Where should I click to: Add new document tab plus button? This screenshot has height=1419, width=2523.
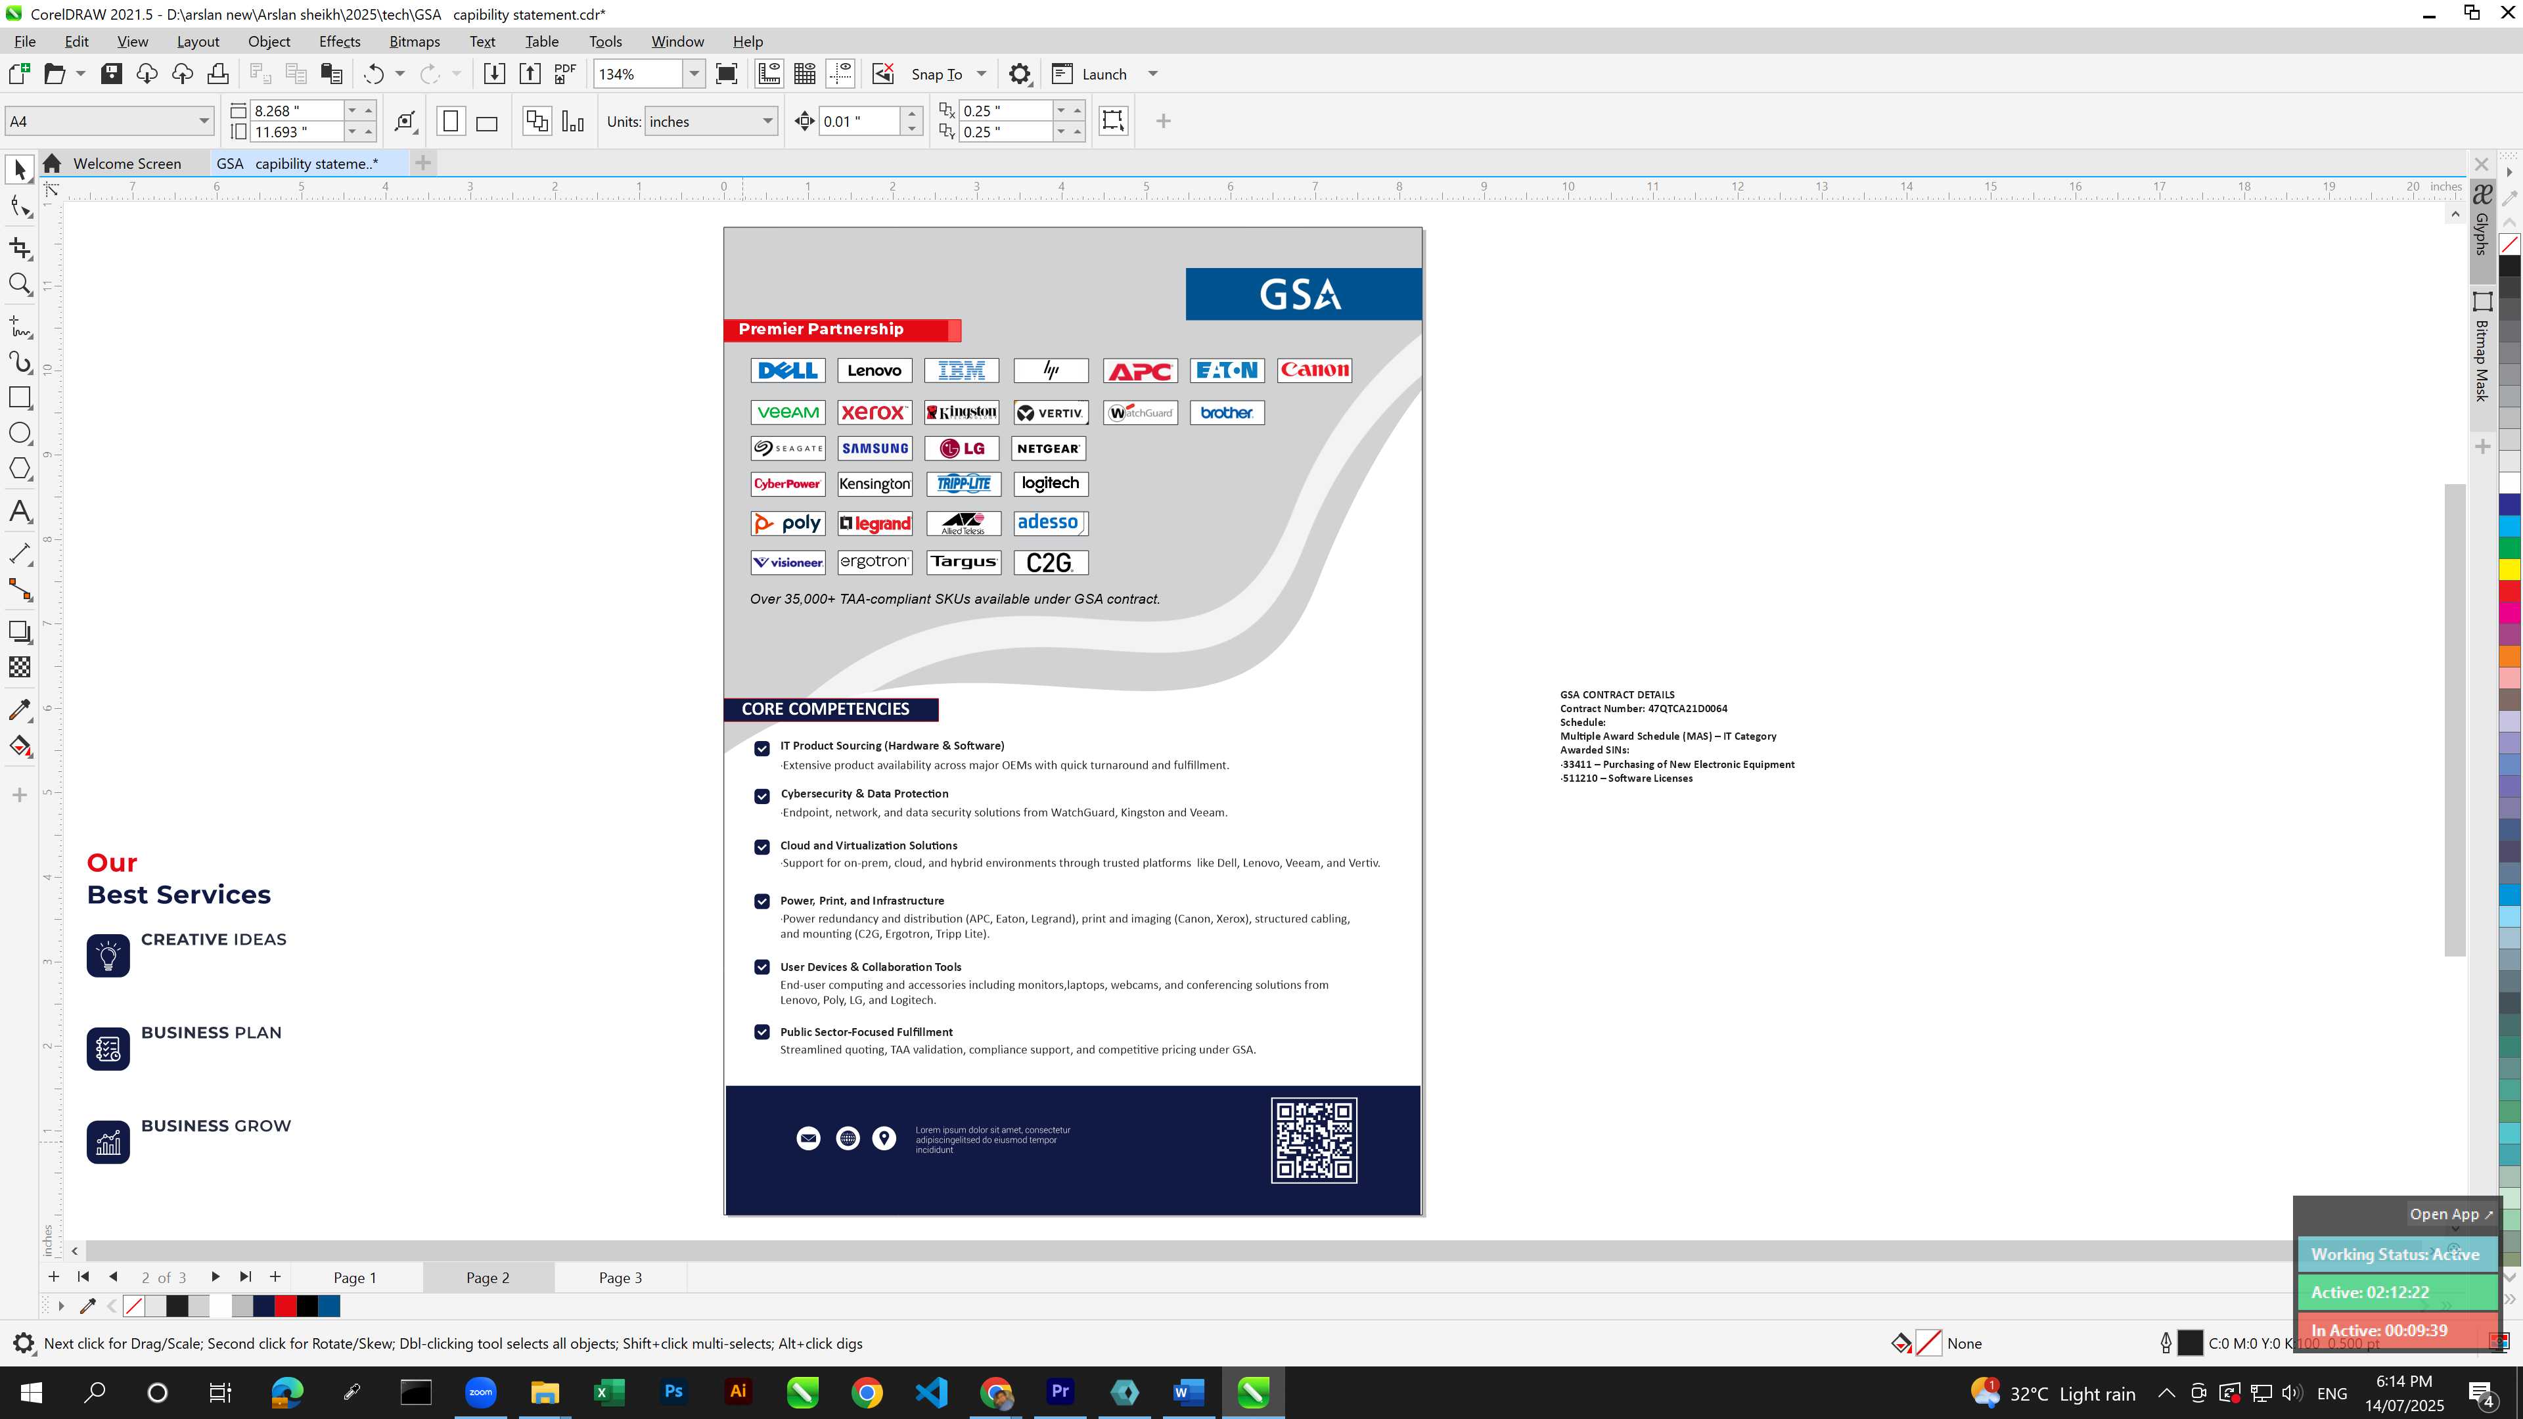coord(422,162)
